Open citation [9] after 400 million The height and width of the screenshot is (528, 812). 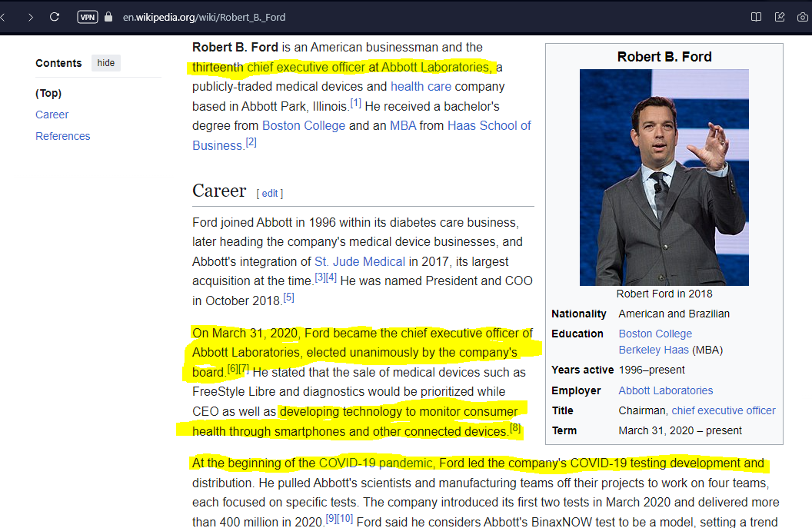click(331, 518)
